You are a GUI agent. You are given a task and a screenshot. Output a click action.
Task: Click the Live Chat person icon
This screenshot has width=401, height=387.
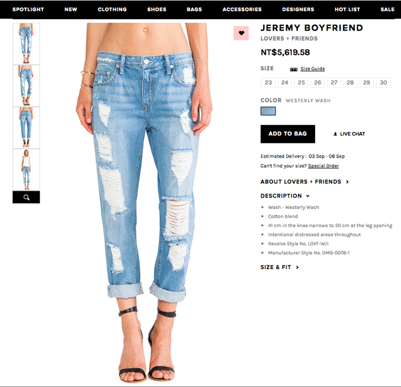[335, 134]
